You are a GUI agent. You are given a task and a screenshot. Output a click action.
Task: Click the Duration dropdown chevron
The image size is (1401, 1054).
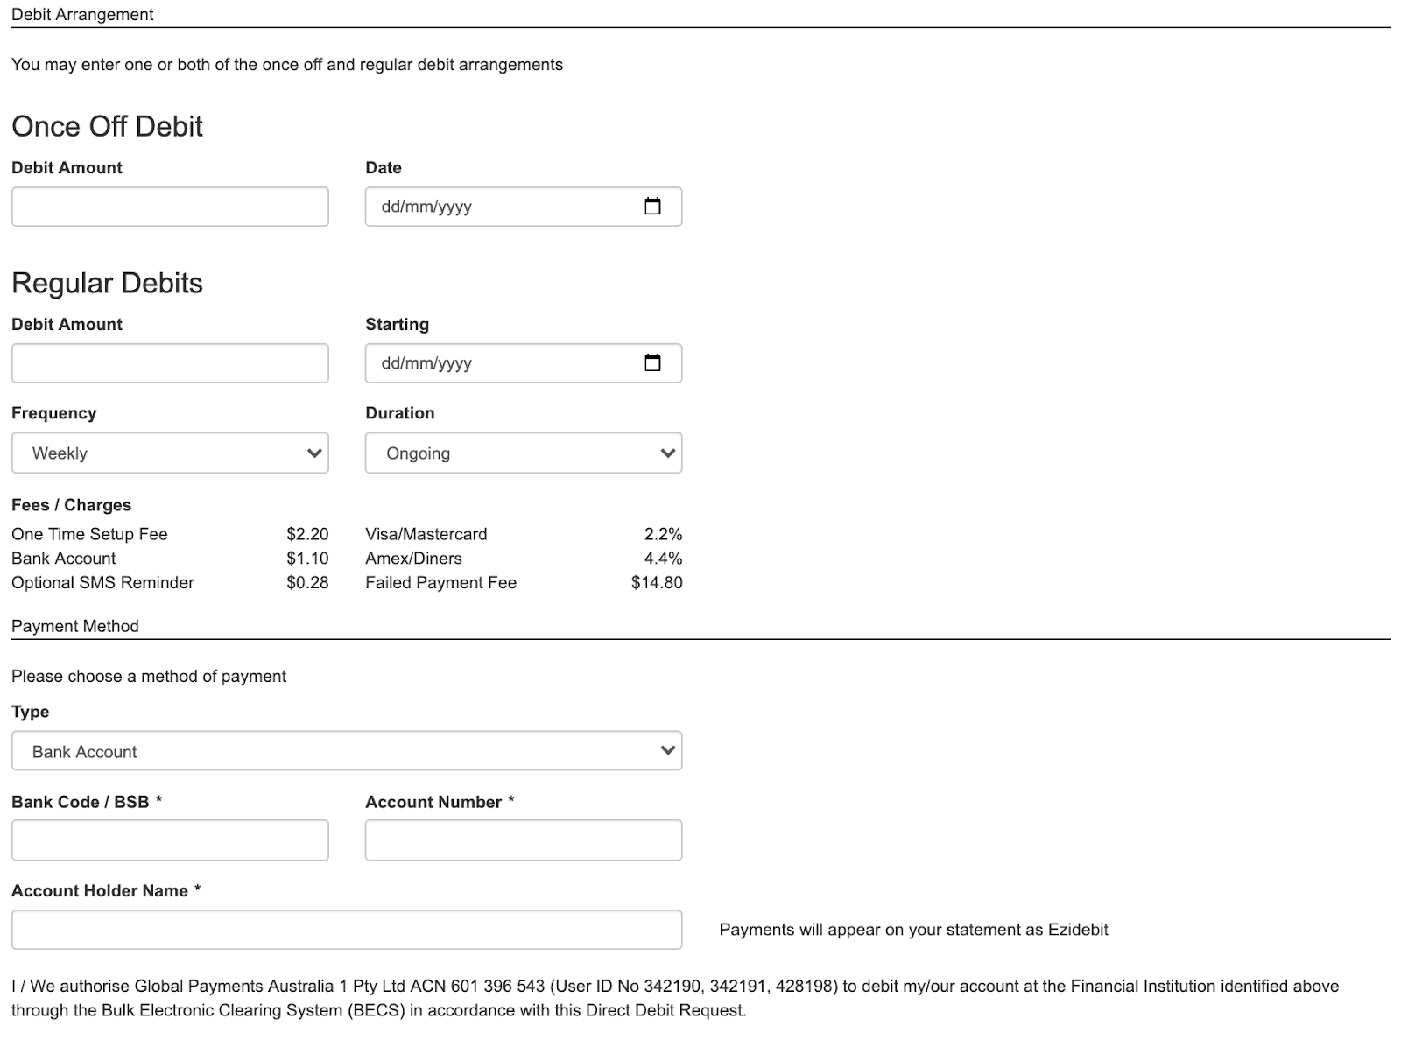click(667, 453)
